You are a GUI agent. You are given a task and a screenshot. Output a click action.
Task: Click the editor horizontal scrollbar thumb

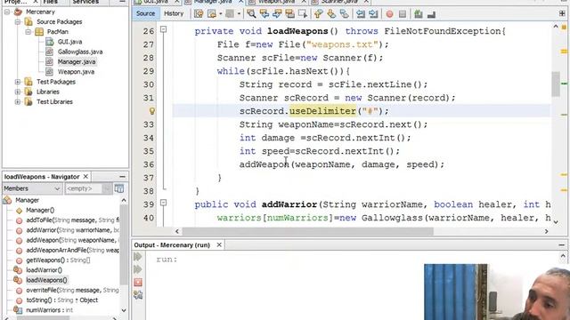pos(307,231)
